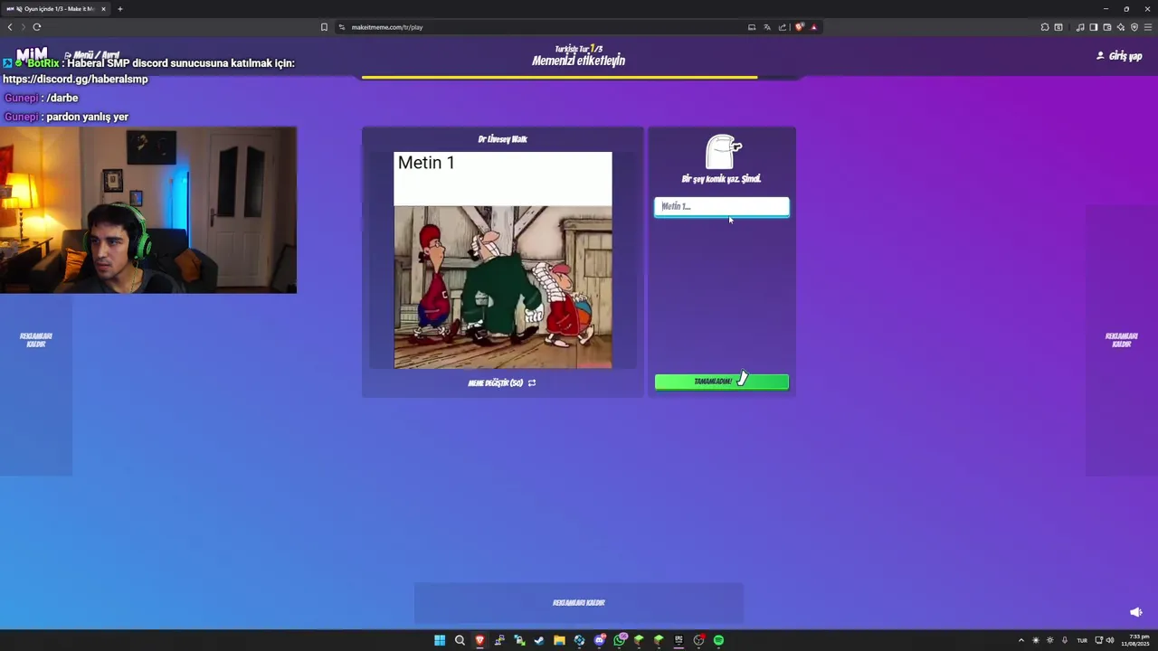Open a new browser tab
1158x651 pixels.
point(119,9)
